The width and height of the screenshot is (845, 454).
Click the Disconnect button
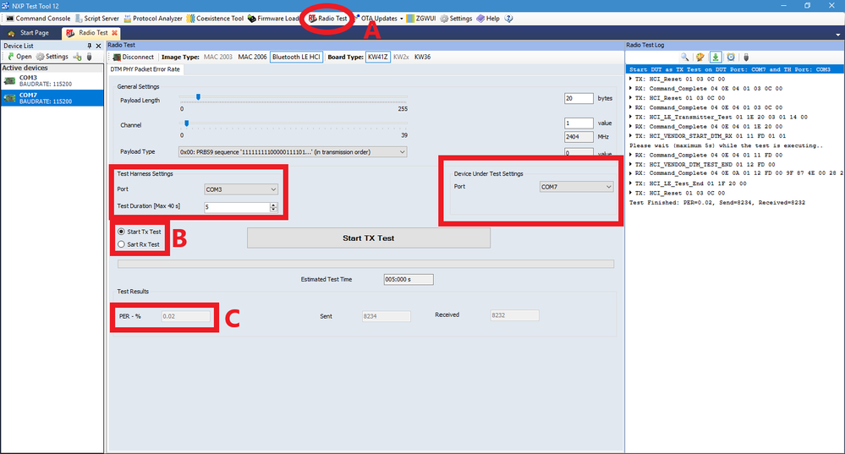pos(133,57)
